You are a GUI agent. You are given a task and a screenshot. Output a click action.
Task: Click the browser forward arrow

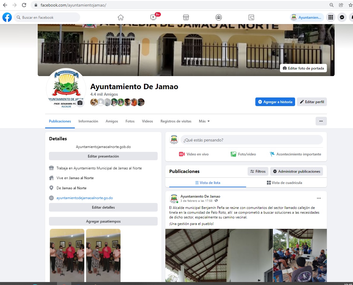pos(15,5)
